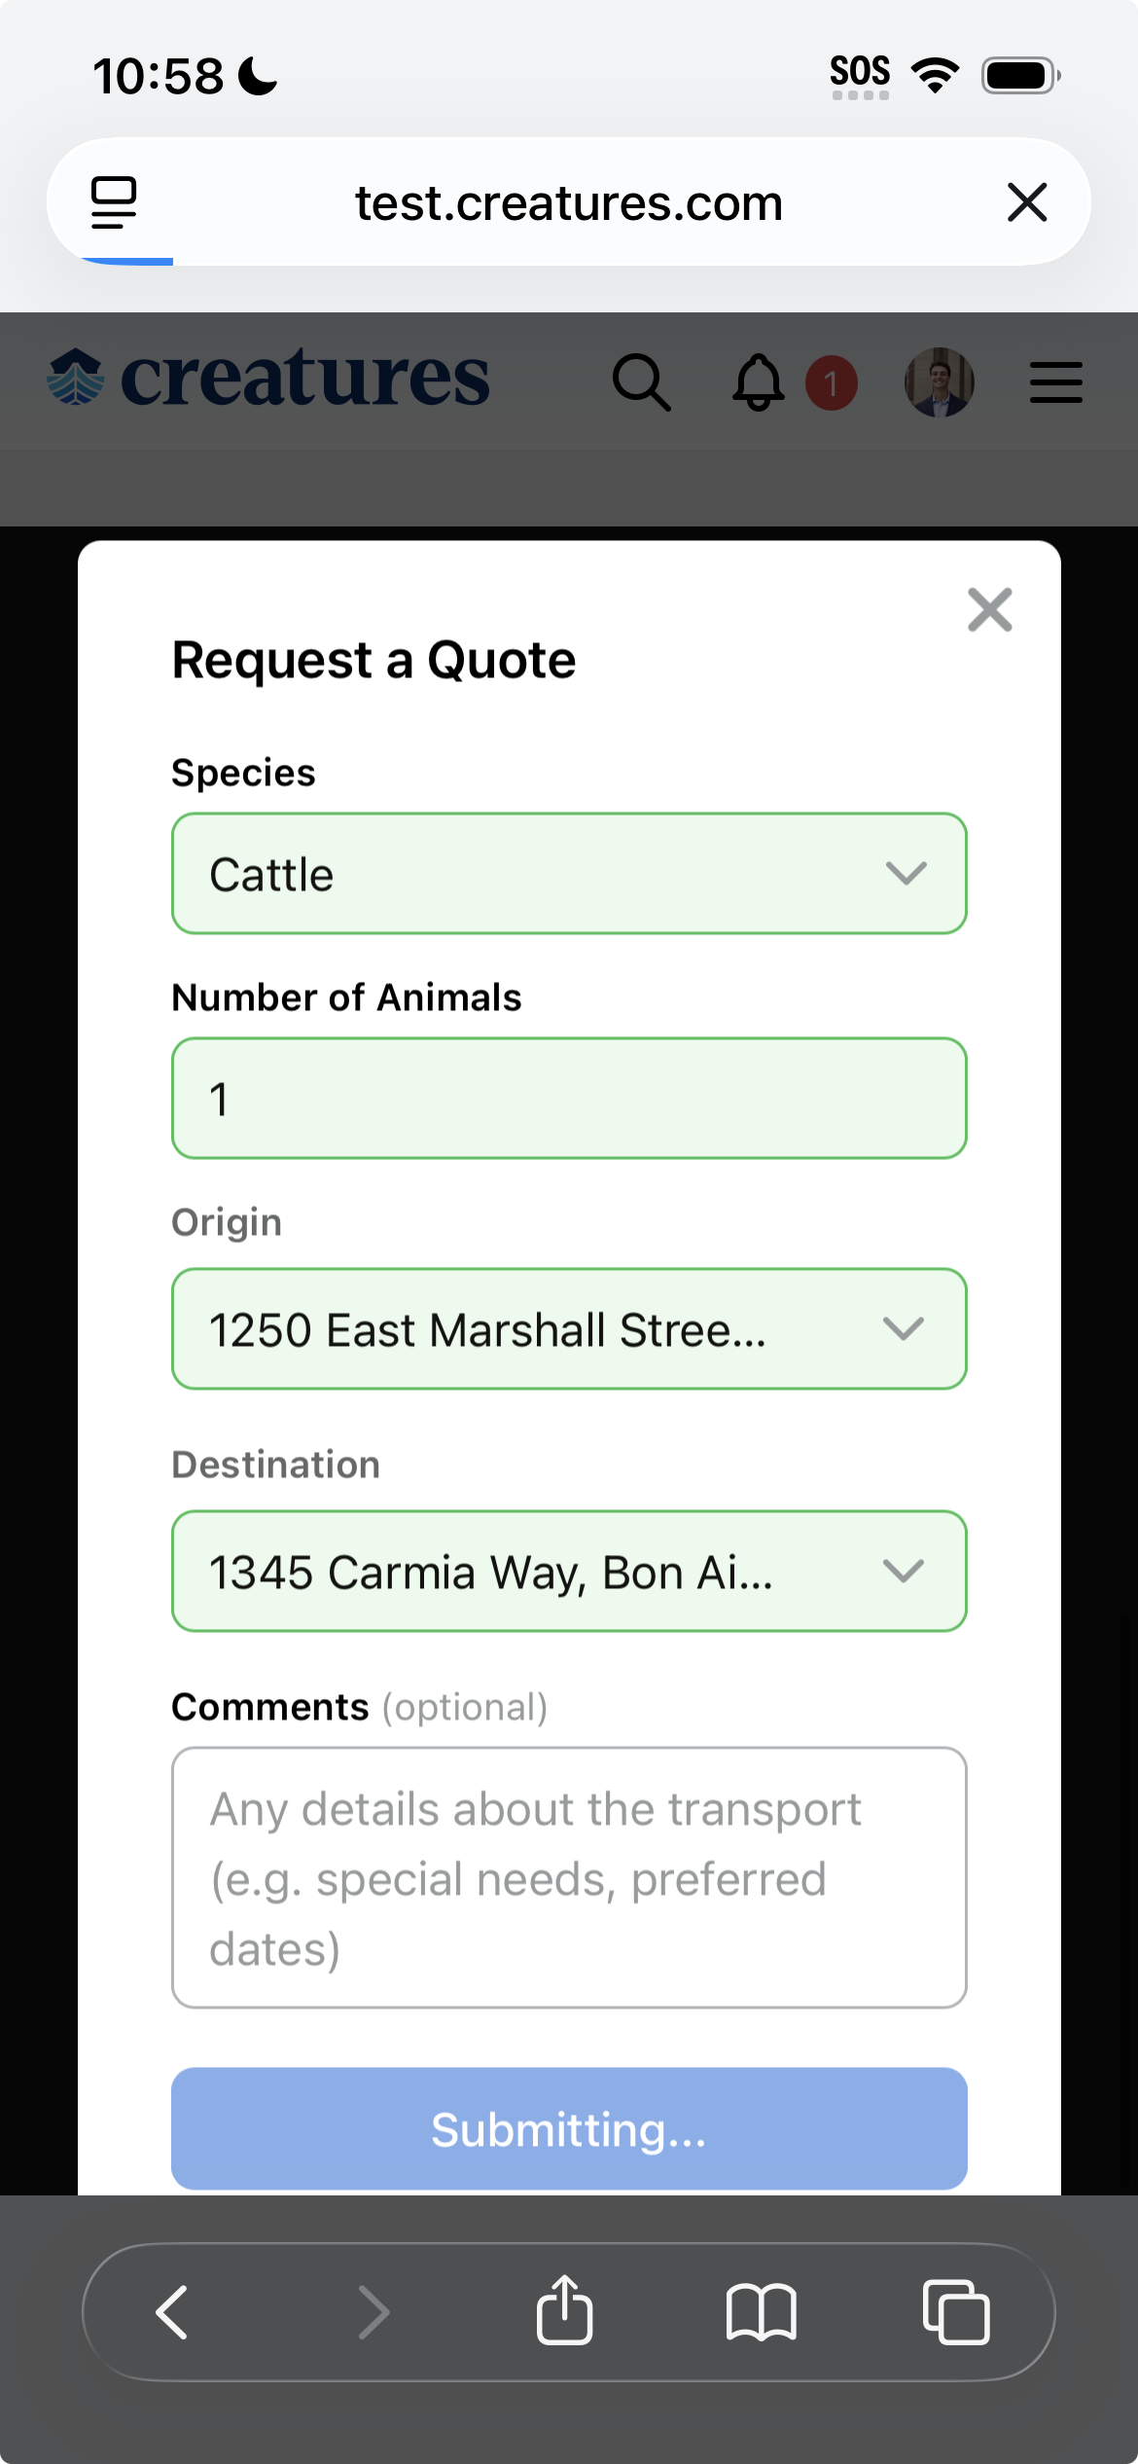Tap the Submitting... button
The height and width of the screenshot is (2464, 1138).
coord(569,2129)
